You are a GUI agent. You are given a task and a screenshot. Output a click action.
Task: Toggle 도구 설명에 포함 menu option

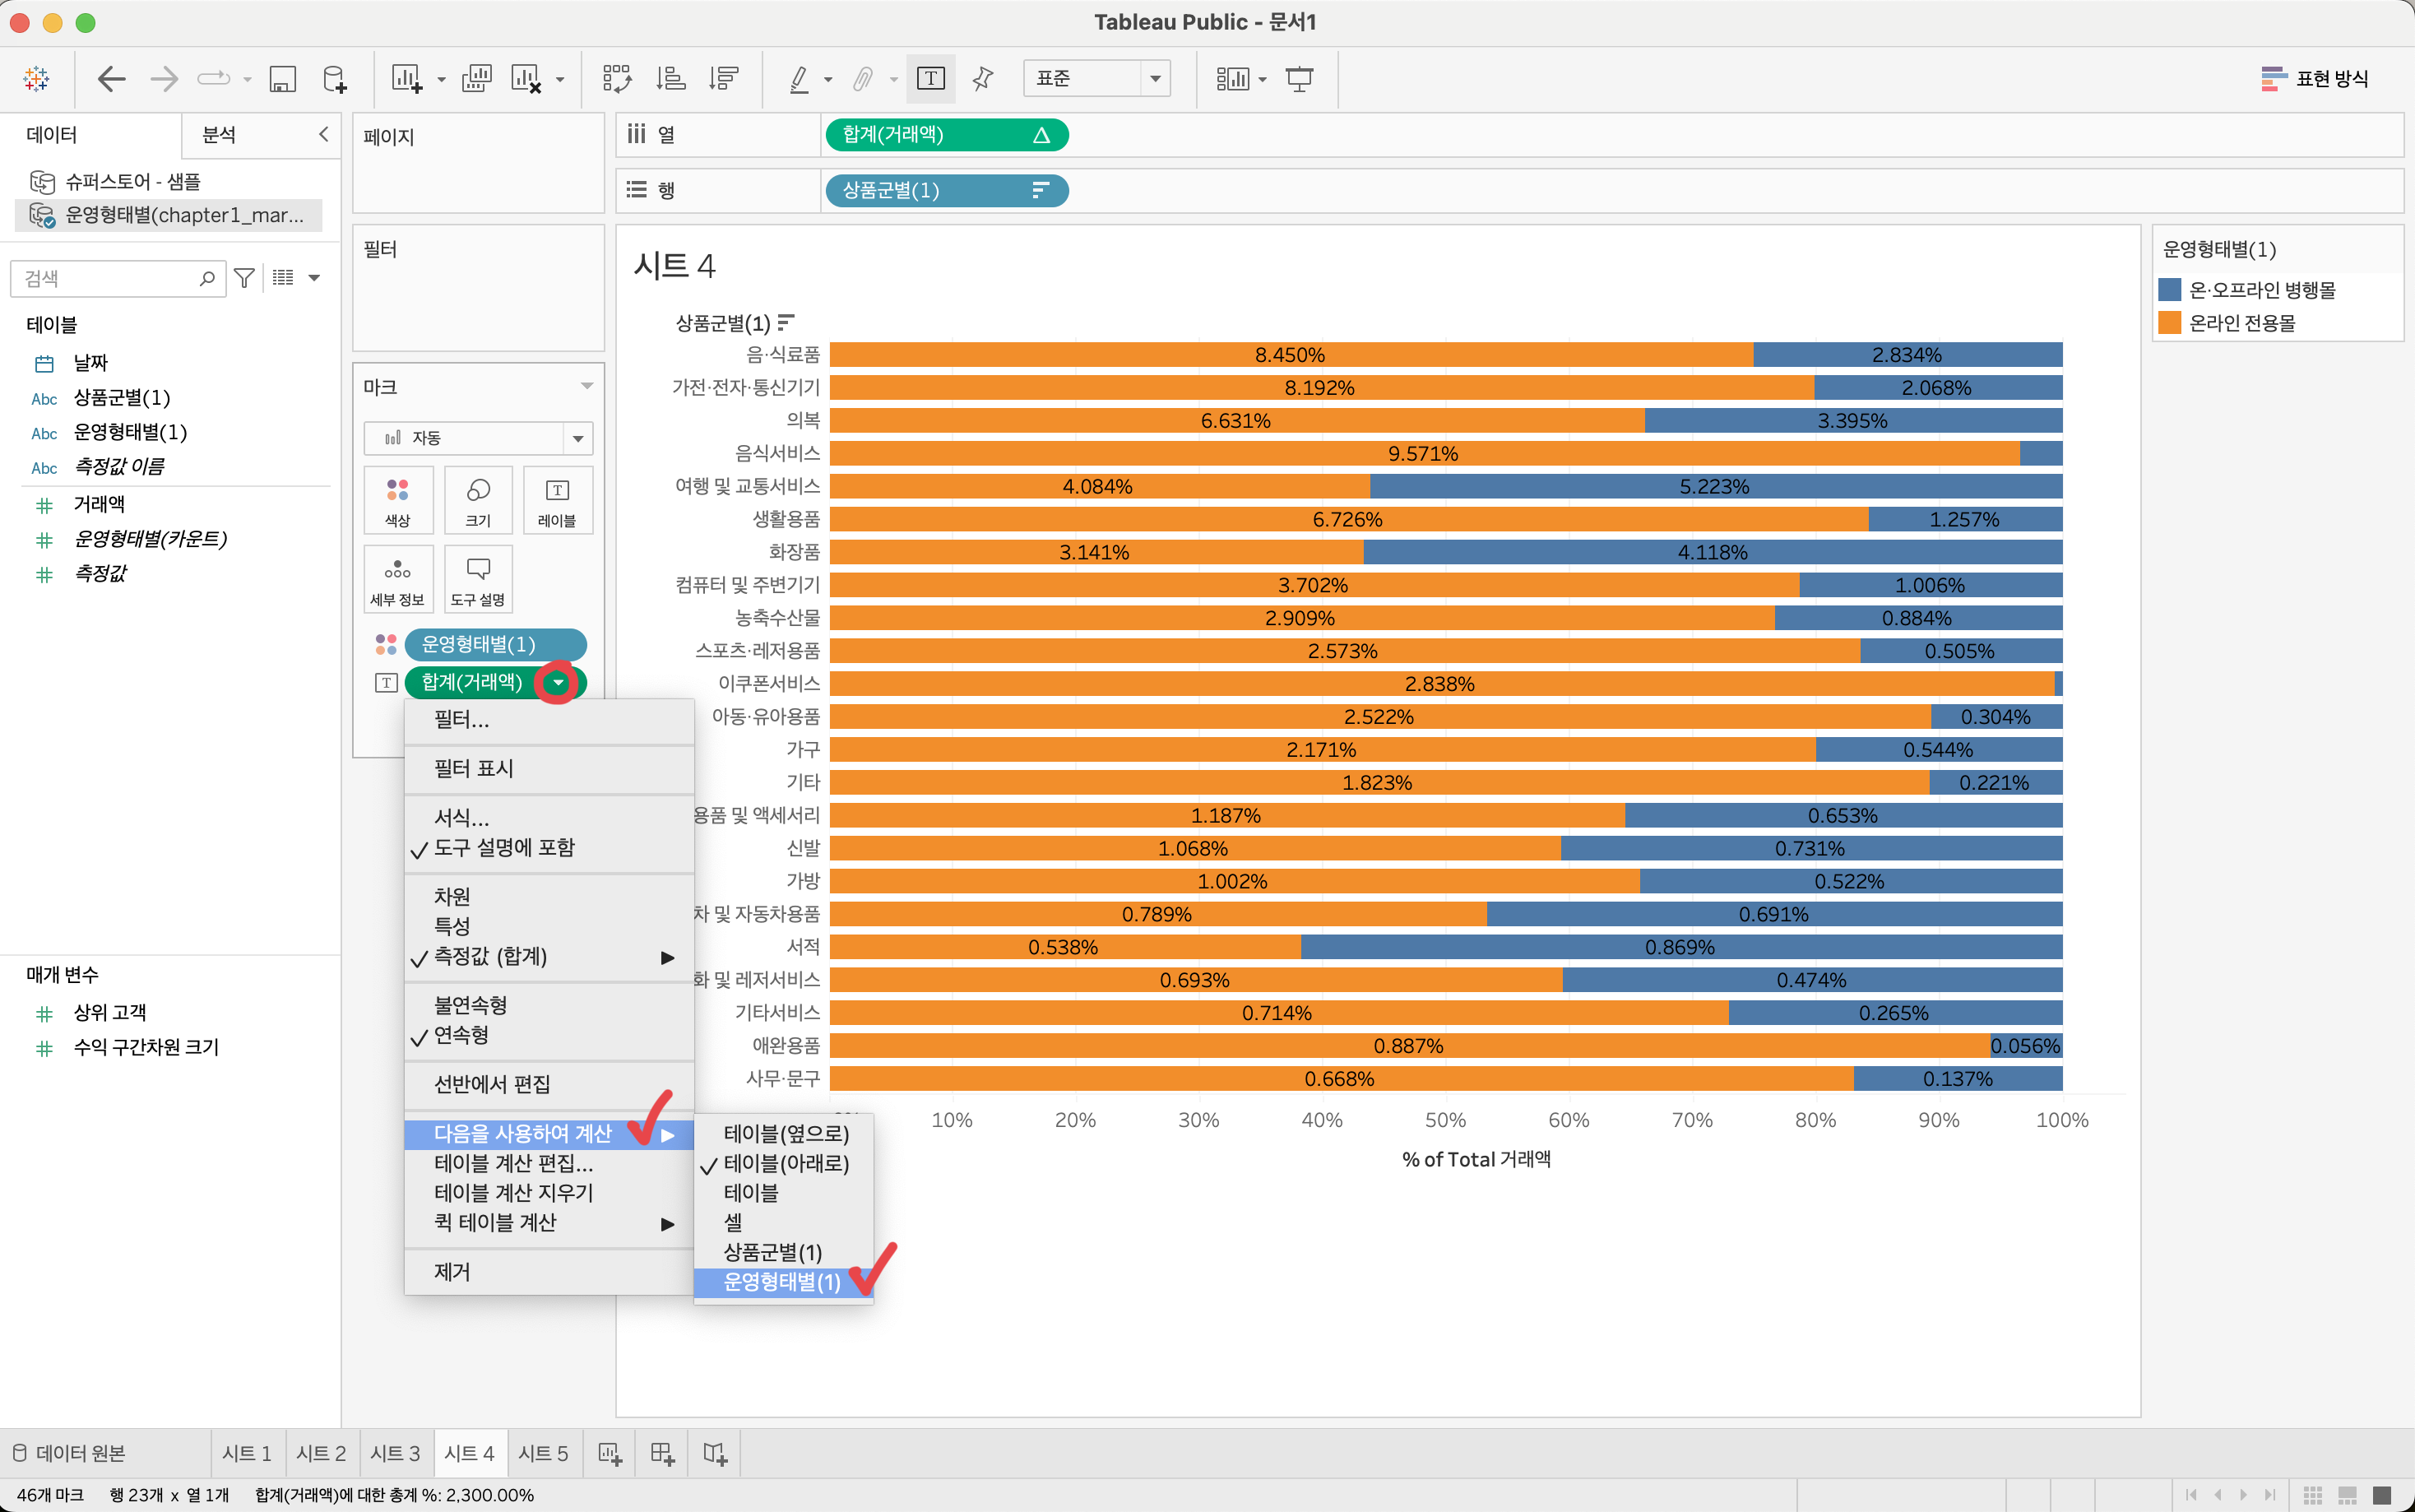pyautogui.click(x=503, y=848)
